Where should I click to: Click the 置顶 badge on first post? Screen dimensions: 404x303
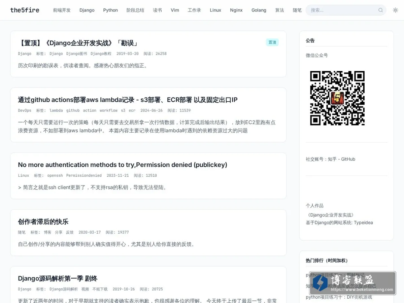(272, 42)
